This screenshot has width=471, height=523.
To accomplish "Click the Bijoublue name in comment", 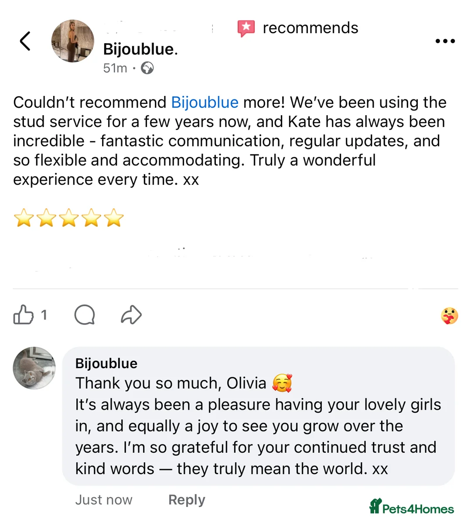I will coord(106,363).
